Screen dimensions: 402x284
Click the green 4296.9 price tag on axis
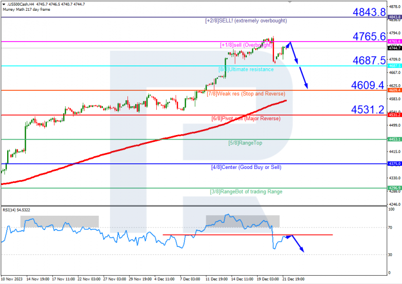395,188
